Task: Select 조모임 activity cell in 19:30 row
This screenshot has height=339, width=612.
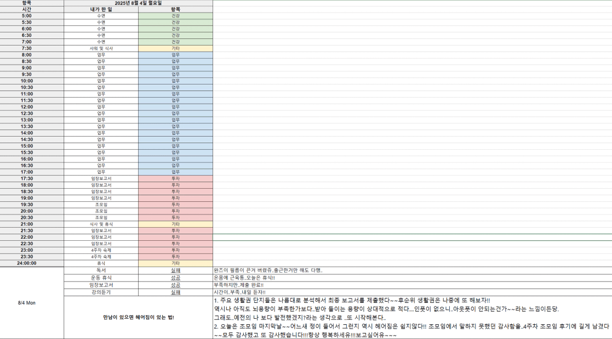Action: click(x=101, y=205)
